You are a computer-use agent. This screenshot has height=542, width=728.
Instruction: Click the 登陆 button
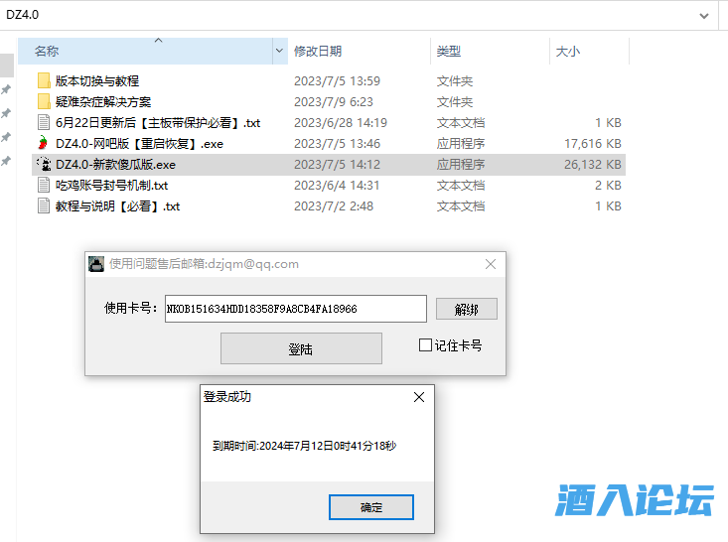301,348
